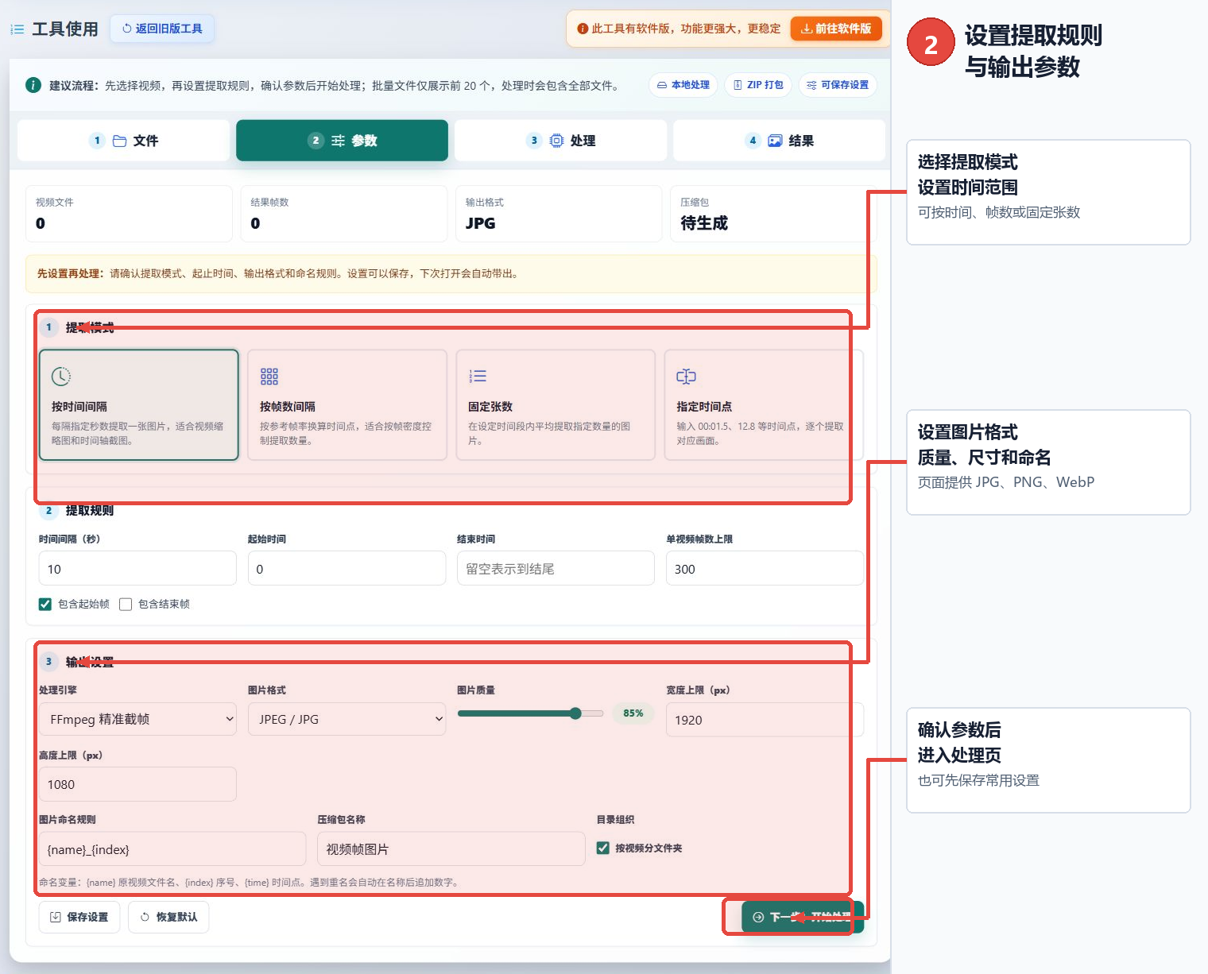Click the 单视频帧数上限 input field
1208x974 pixels.
[765, 569]
